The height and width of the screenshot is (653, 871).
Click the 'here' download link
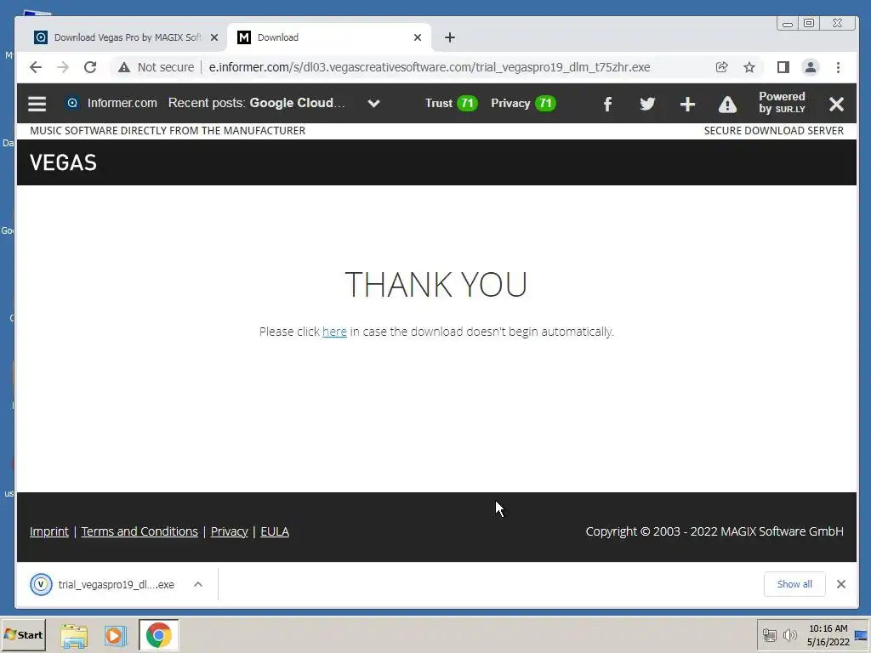(334, 332)
